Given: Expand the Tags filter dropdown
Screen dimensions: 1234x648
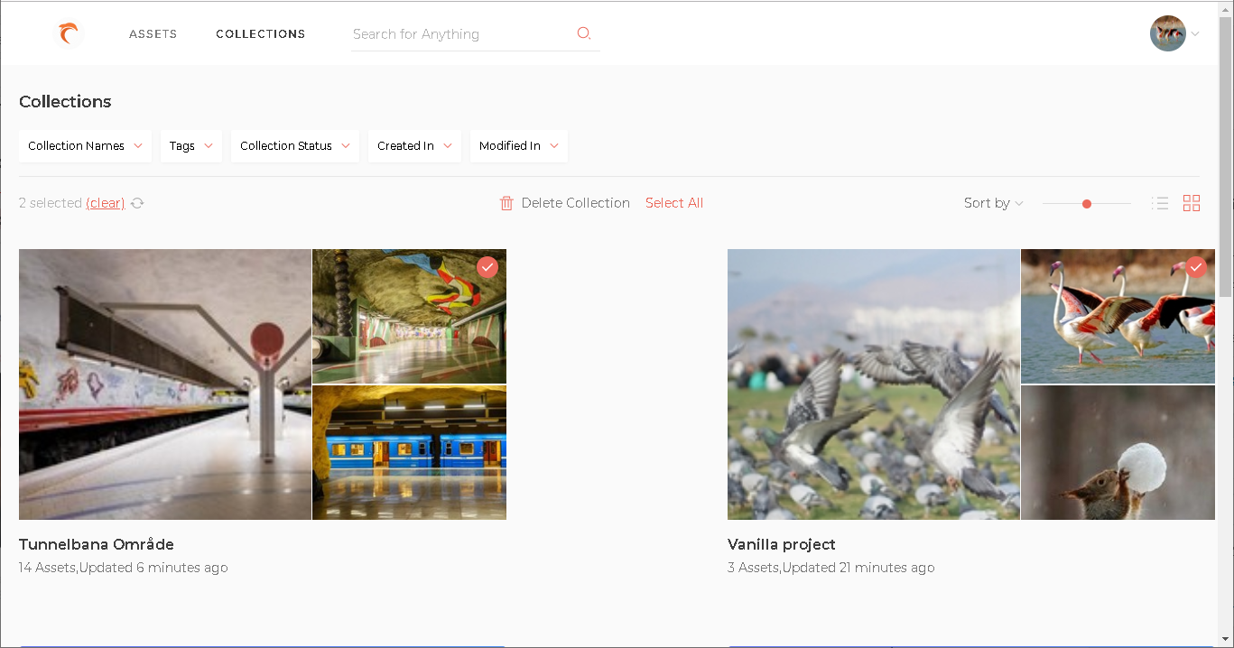Looking at the screenshot, I should tap(191, 146).
